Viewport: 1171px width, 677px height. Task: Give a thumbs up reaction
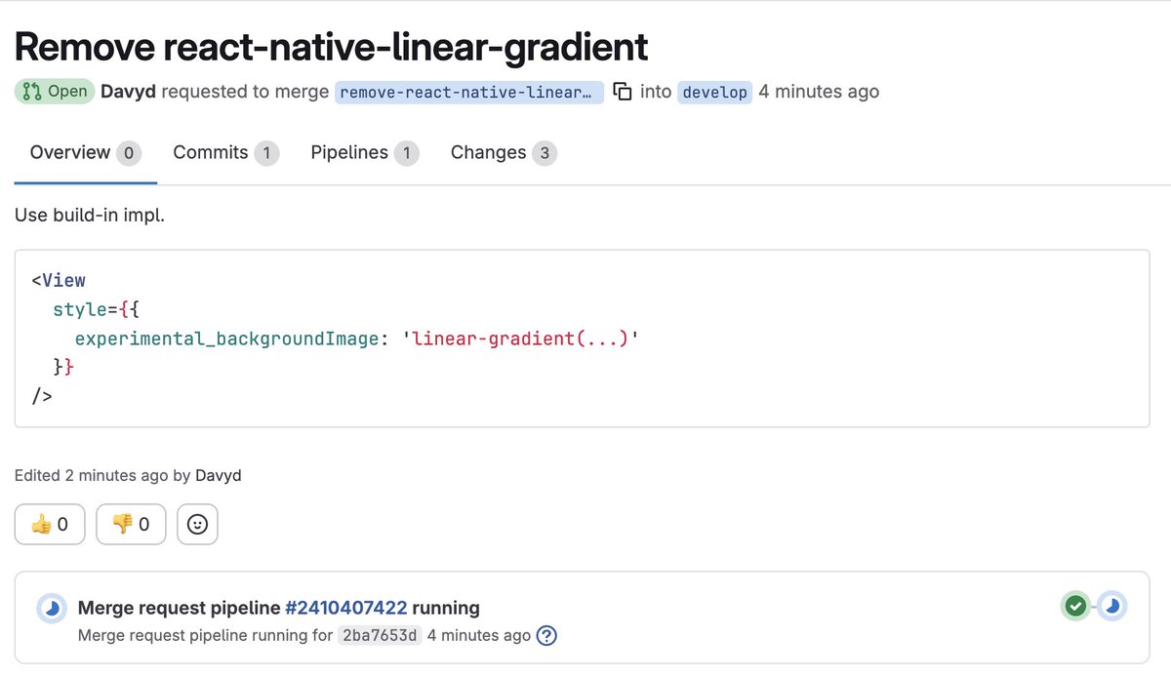(x=50, y=524)
